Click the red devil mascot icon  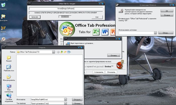[x=120, y=64]
